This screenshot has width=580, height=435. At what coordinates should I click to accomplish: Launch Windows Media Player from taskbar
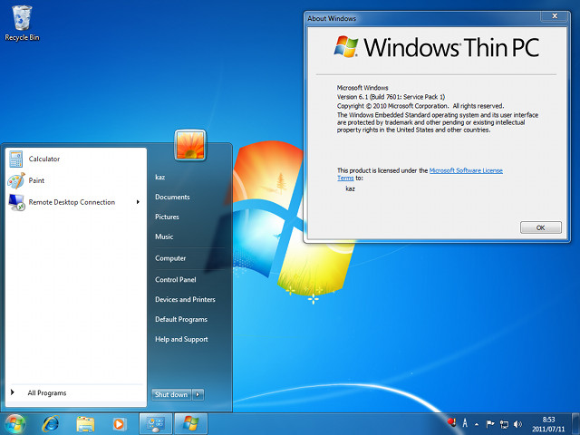click(x=119, y=424)
